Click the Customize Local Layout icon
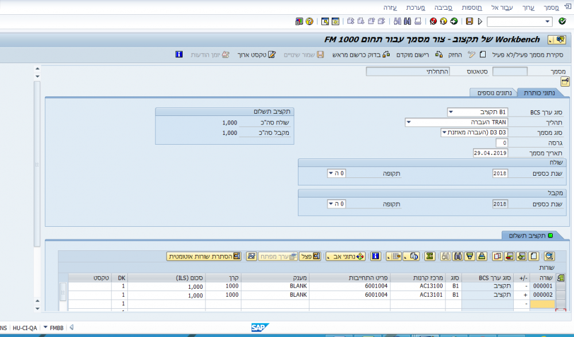Viewport: 574px width, 337px height. tap(299, 21)
